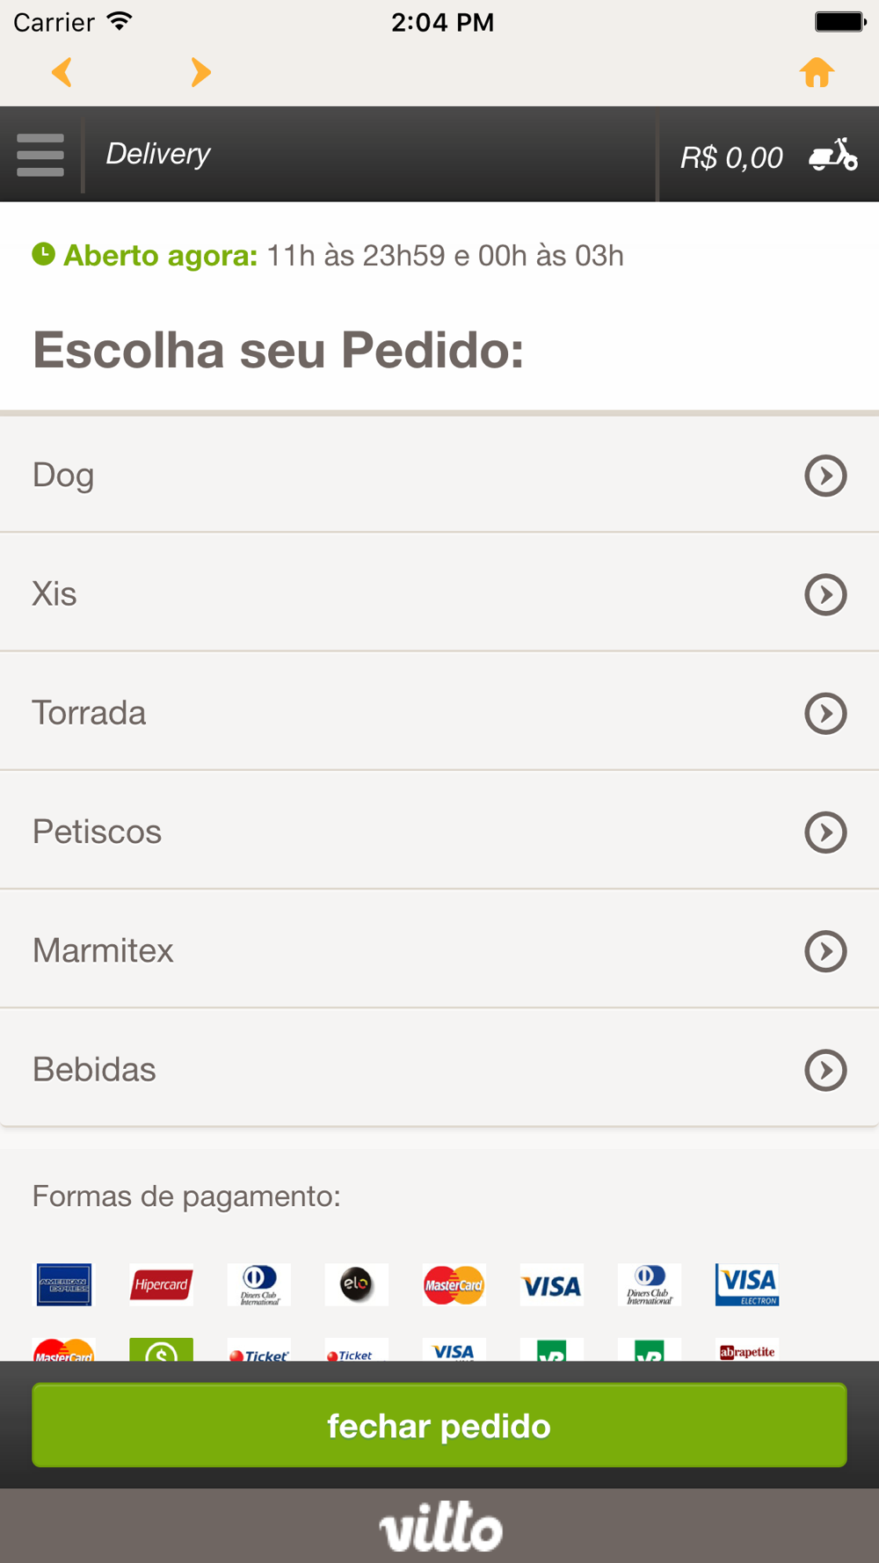This screenshot has width=879, height=1563.
Task: Expand the Bebidas category arrow
Action: [825, 1070]
